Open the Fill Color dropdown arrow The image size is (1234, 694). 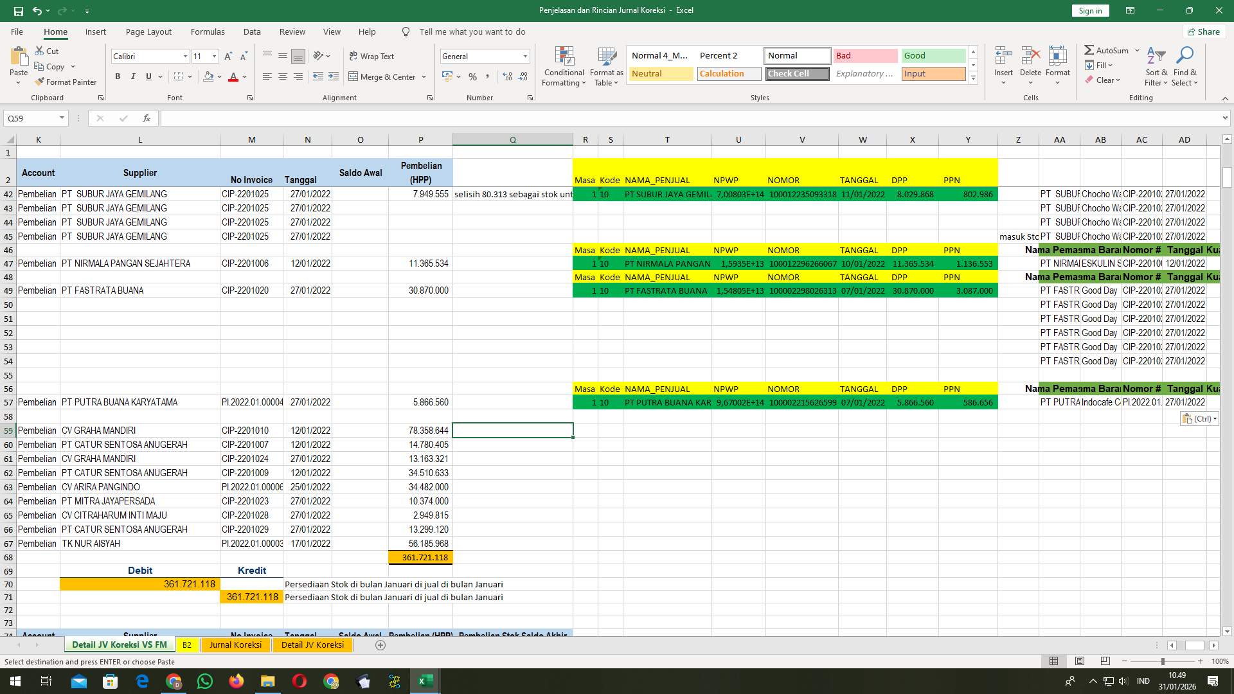pos(219,76)
